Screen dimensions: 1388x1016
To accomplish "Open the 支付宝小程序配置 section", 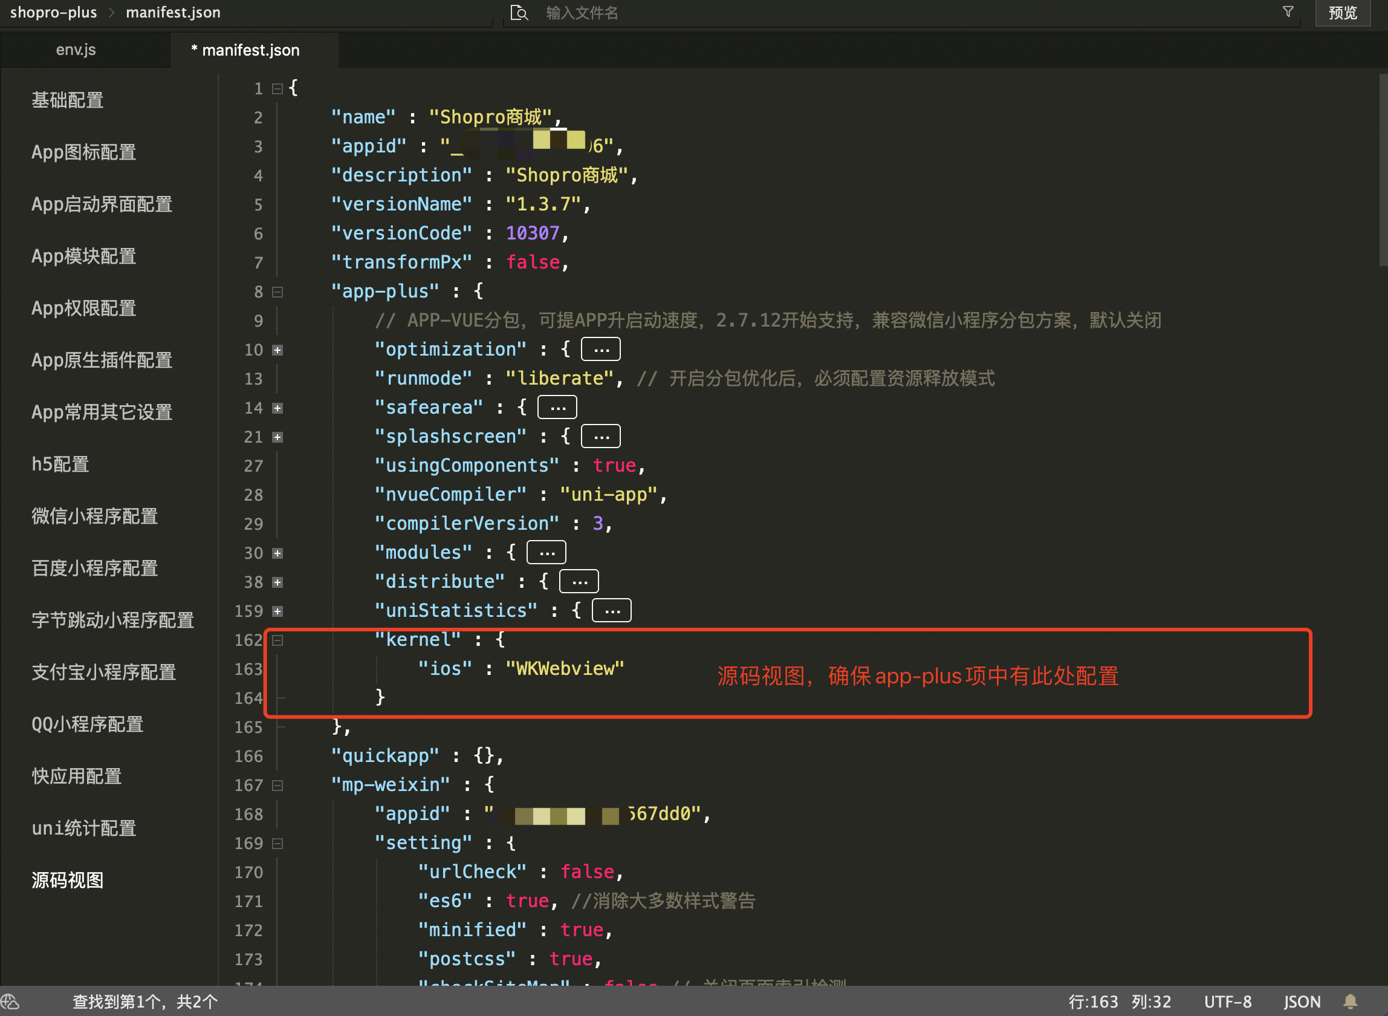I will point(104,672).
